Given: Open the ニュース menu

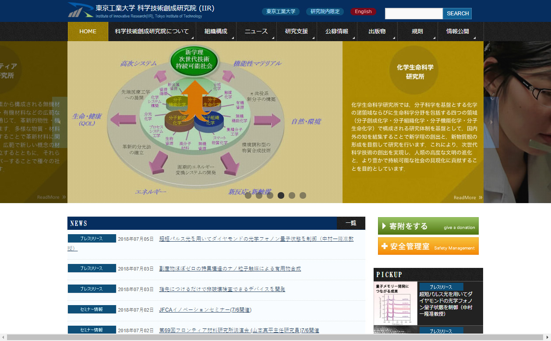Looking at the screenshot, I should [256, 32].
